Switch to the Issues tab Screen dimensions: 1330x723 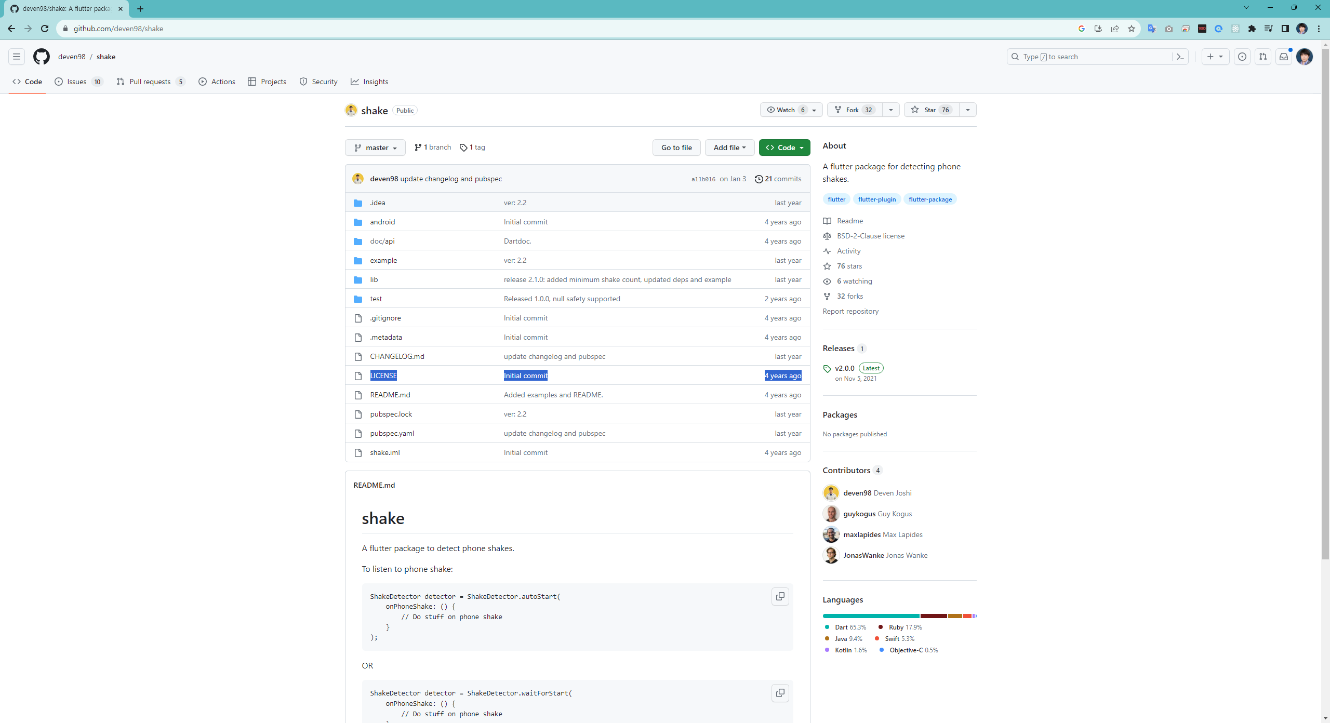click(x=78, y=82)
